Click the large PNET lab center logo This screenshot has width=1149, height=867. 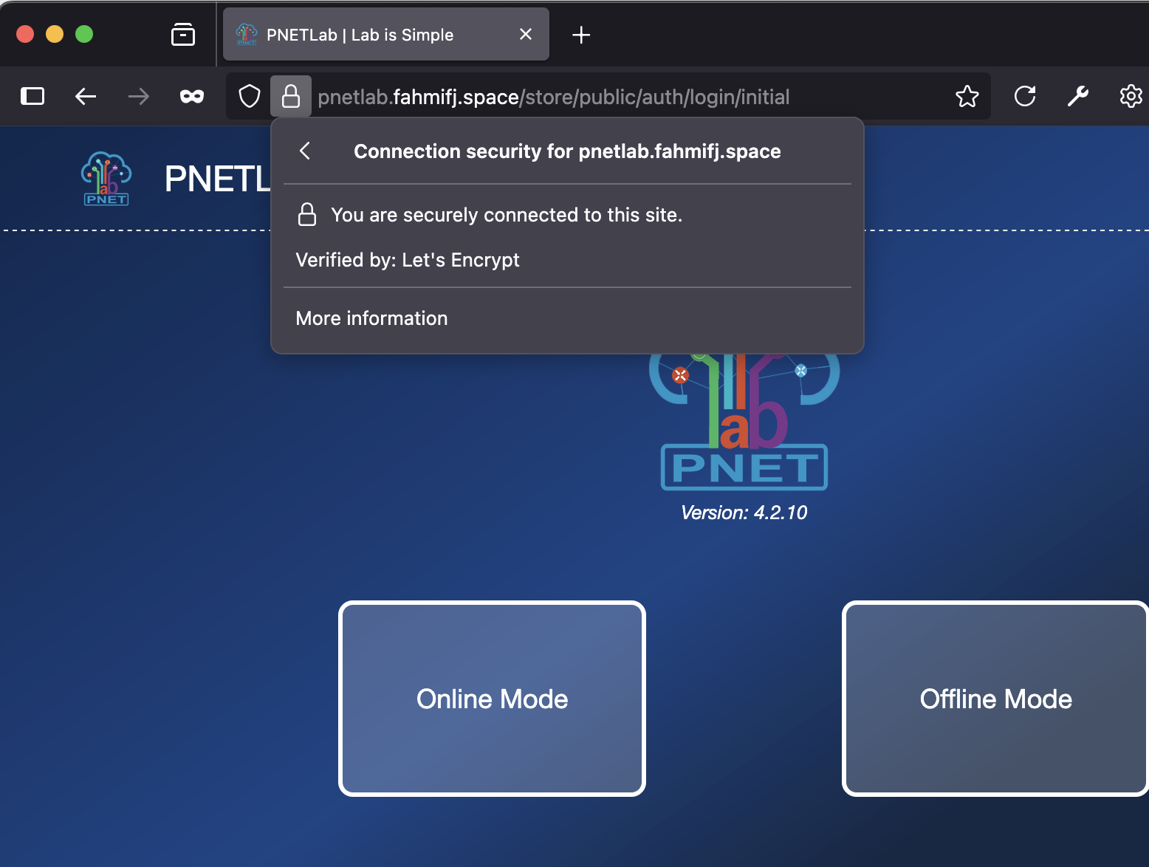[x=744, y=421]
